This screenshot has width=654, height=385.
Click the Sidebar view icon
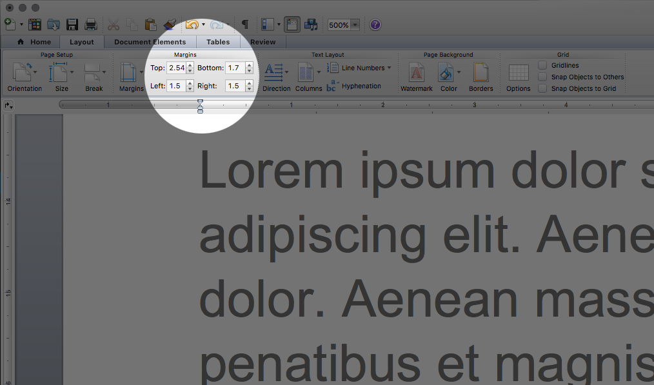(x=268, y=25)
